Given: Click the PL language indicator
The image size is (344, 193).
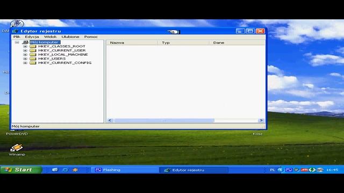Looking at the screenshot, I should click(x=273, y=170).
